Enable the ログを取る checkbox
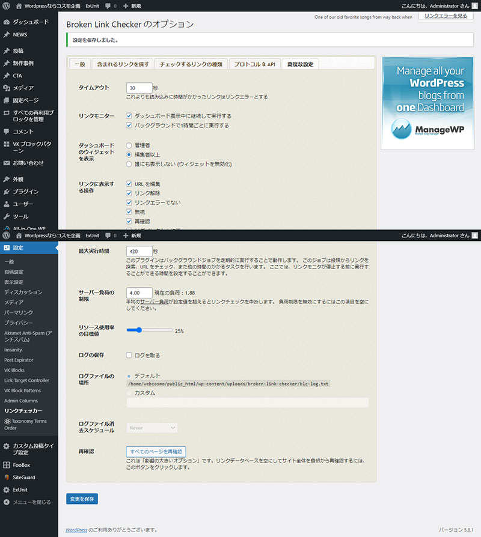 [x=129, y=355]
